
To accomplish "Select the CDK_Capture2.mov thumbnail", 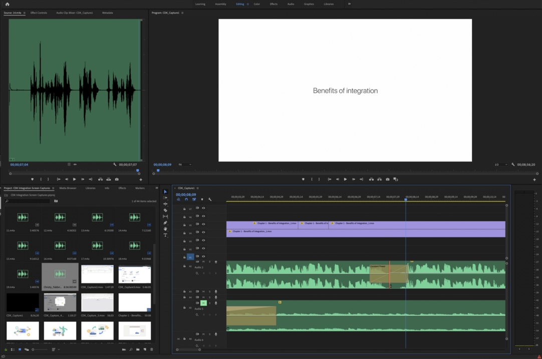I will [x=98, y=274].
